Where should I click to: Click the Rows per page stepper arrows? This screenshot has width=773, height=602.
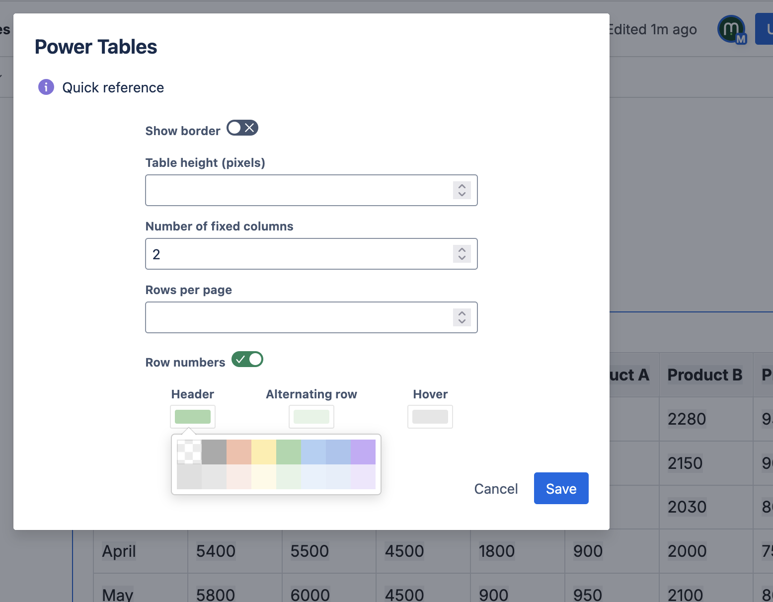tap(462, 317)
